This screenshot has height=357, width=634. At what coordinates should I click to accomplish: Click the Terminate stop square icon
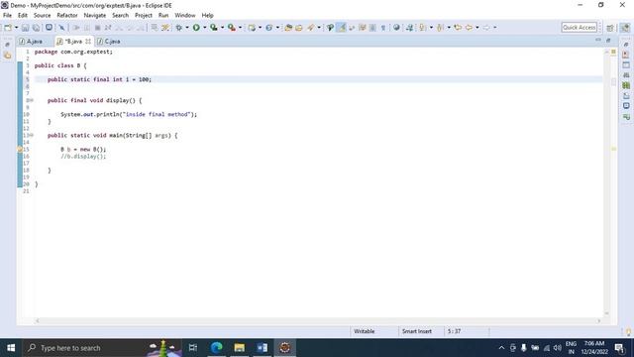click(x=97, y=28)
